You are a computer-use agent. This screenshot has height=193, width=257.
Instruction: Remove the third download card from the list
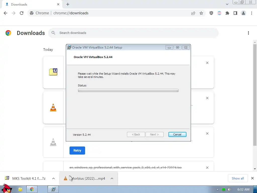pyautogui.click(x=207, y=133)
